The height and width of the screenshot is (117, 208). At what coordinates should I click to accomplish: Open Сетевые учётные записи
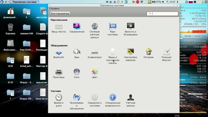pos(95,31)
